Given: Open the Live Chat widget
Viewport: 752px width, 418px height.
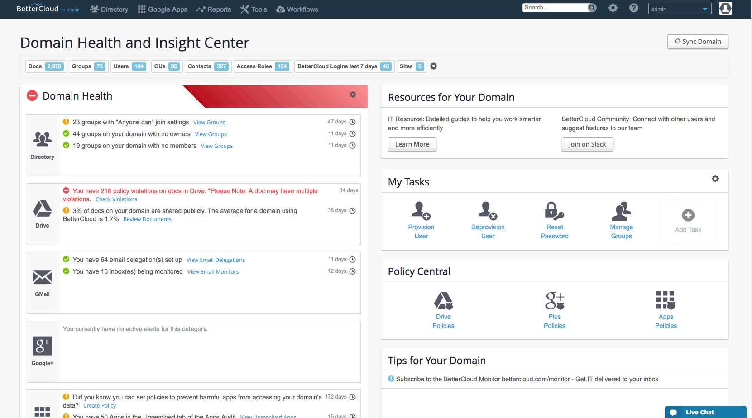Looking at the screenshot, I should pos(705,412).
